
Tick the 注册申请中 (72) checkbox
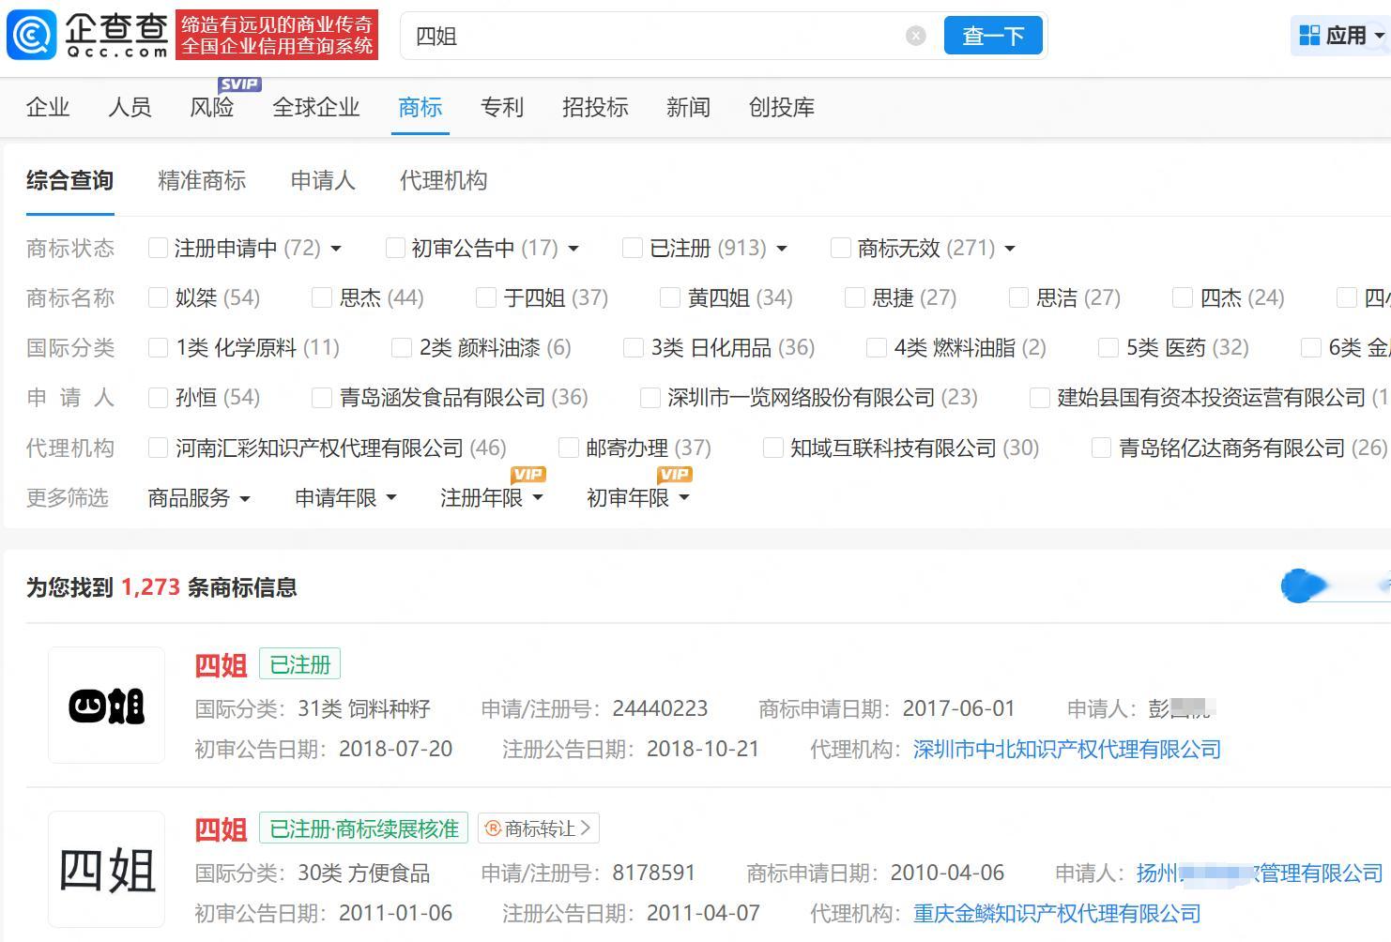pyautogui.click(x=158, y=248)
